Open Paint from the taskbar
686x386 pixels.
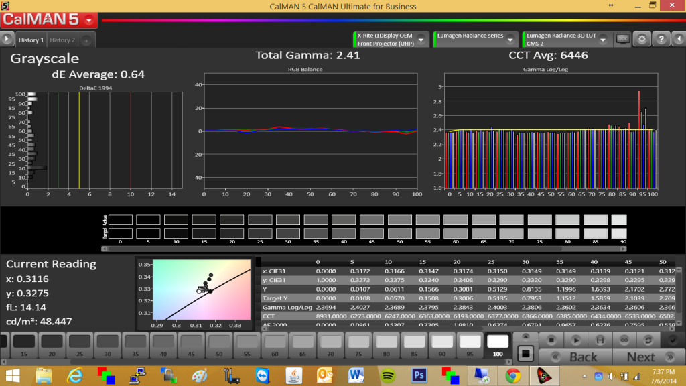click(x=200, y=375)
